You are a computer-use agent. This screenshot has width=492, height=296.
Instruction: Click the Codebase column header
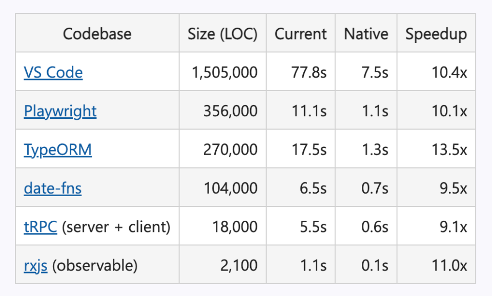coord(97,34)
